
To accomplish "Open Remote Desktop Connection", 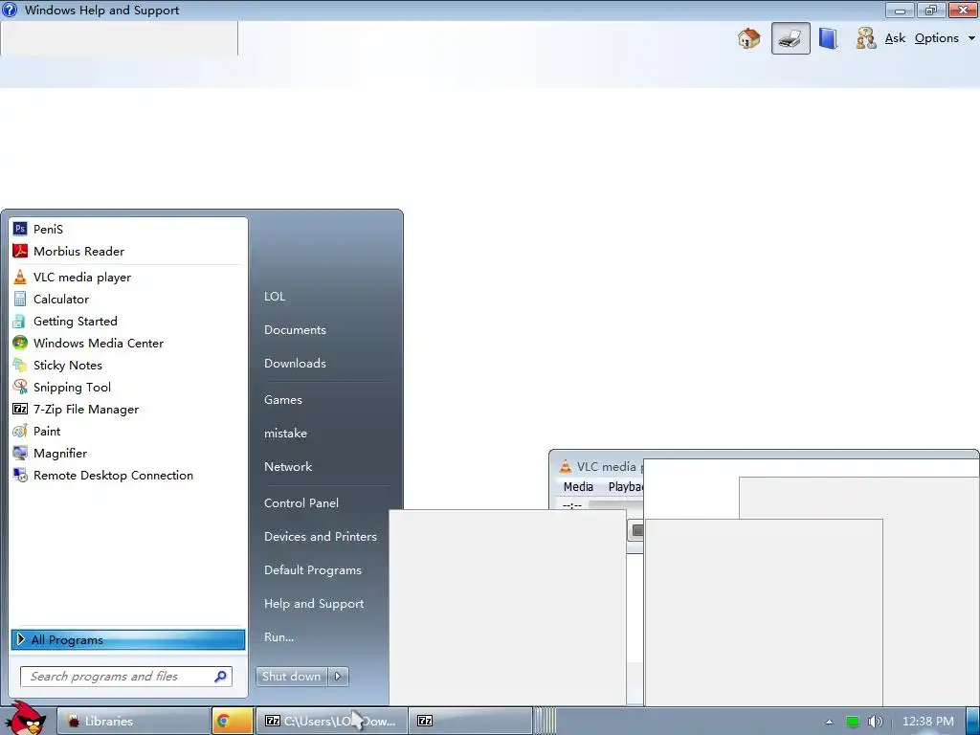I will (128, 476).
